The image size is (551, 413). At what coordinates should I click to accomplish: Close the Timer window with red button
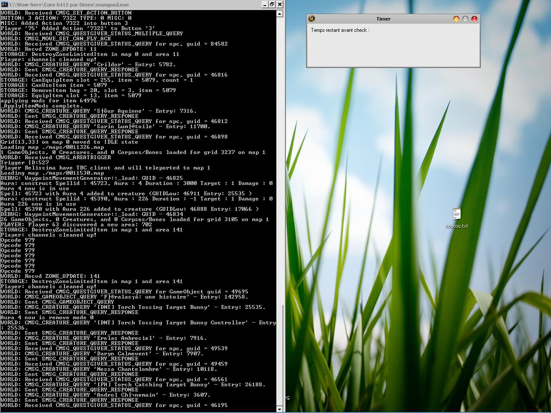tap(474, 19)
